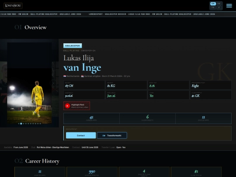236x177 pixels.
Task: Click the 6 clean sheets stat
Action: [147, 118]
